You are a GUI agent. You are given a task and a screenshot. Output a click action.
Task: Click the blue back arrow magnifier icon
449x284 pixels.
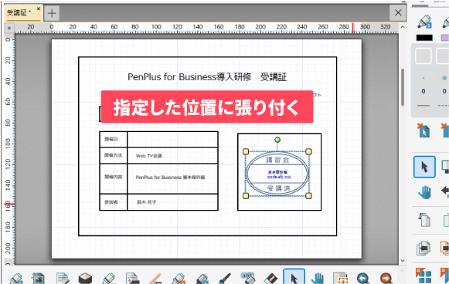point(363,278)
